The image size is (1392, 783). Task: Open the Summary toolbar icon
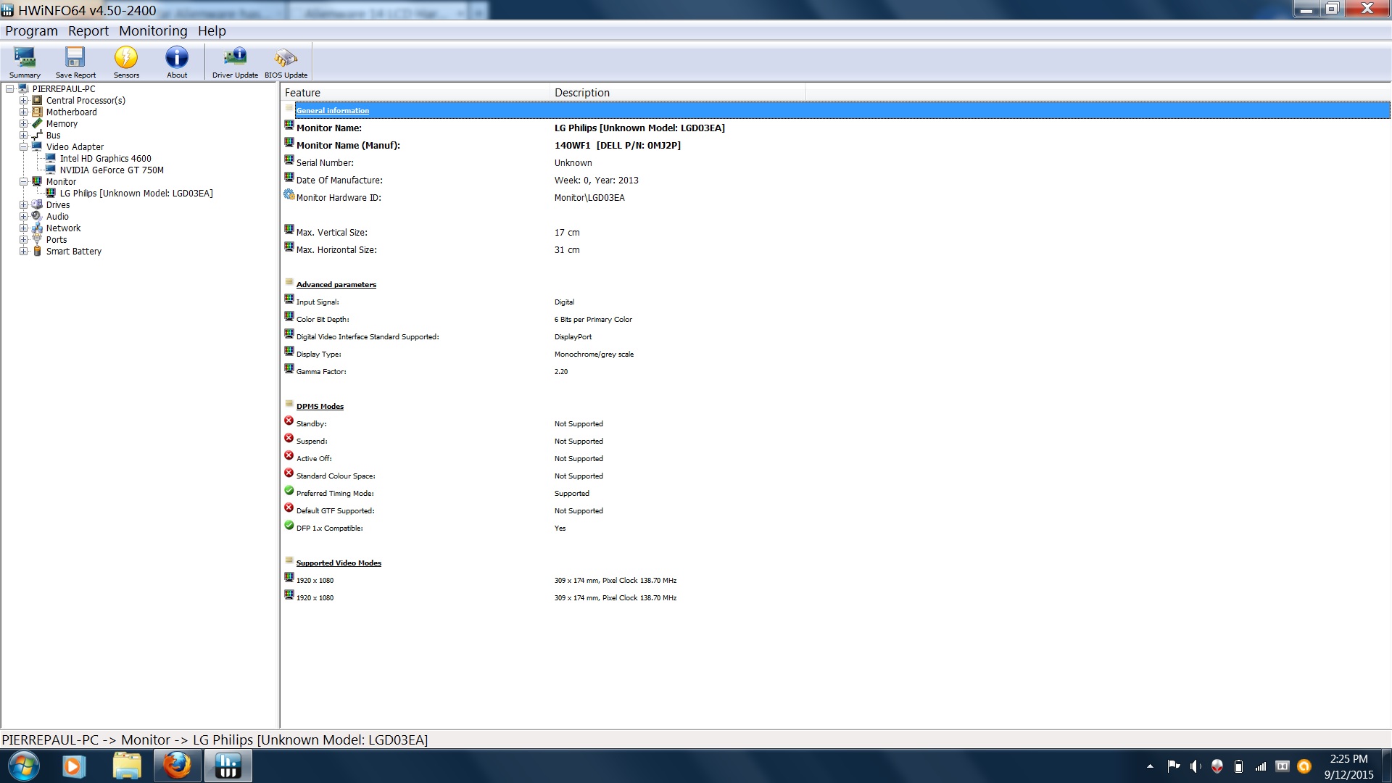pos(25,62)
